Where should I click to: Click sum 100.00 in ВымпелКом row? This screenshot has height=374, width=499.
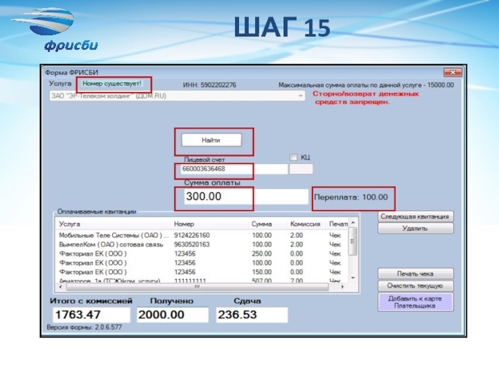[261, 244]
